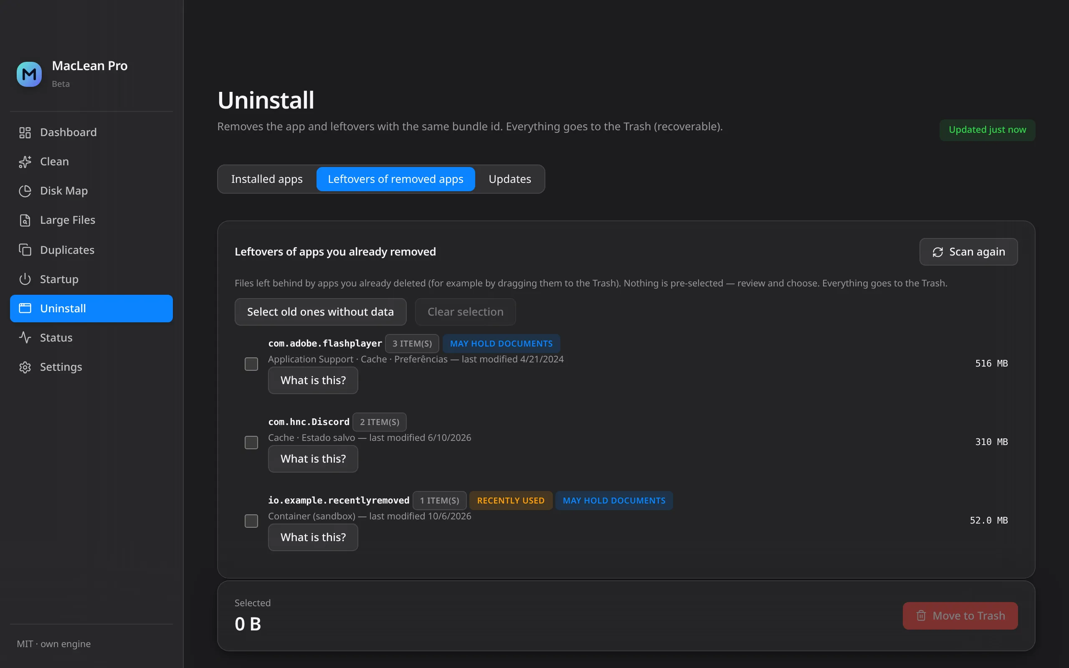
Task: Tick the com.hnc.Discord checkbox
Action: (251, 442)
